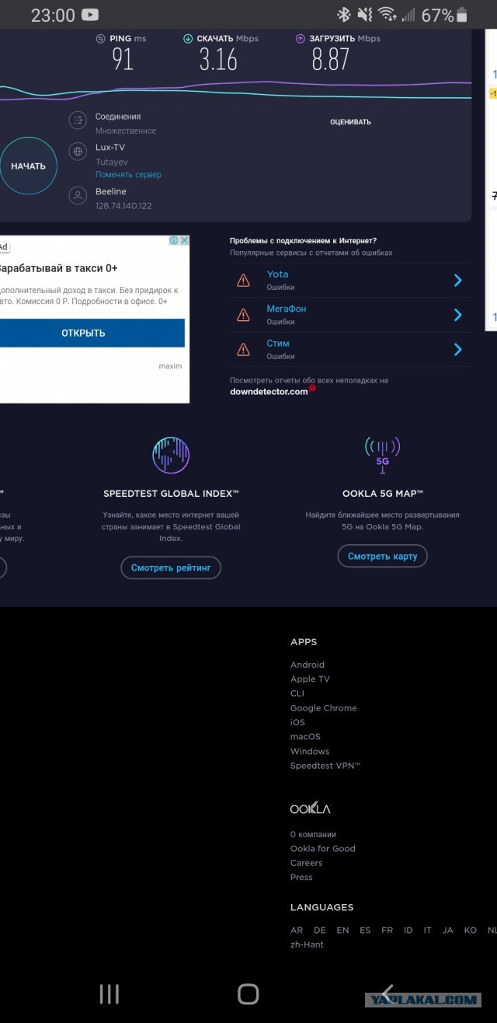497x1023 pixels.
Task: Select the ЗАГРУЗИТЬ upload arrow icon
Action: click(301, 38)
